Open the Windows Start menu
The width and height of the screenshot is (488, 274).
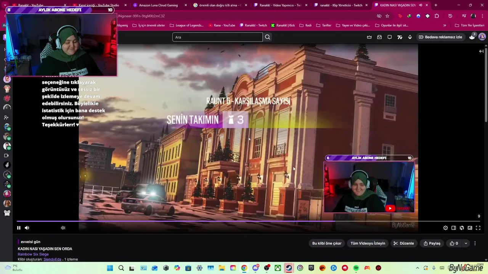tap(110, 268)
